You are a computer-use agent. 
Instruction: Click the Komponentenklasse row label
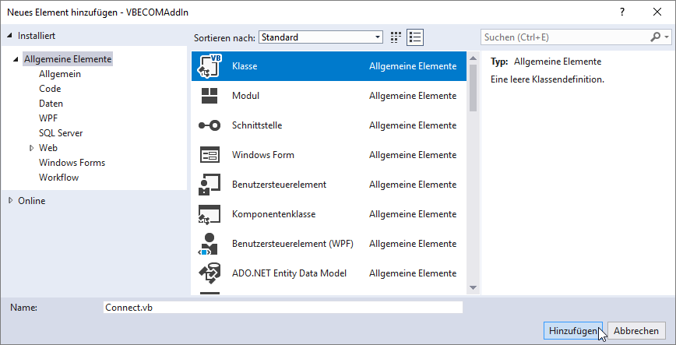pyautogui.click(x=274, y=214)
